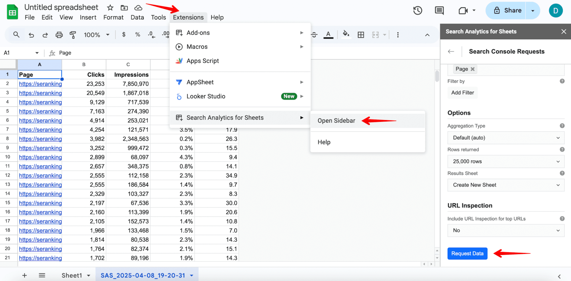Open the comment history

click(x=439, y=11)
